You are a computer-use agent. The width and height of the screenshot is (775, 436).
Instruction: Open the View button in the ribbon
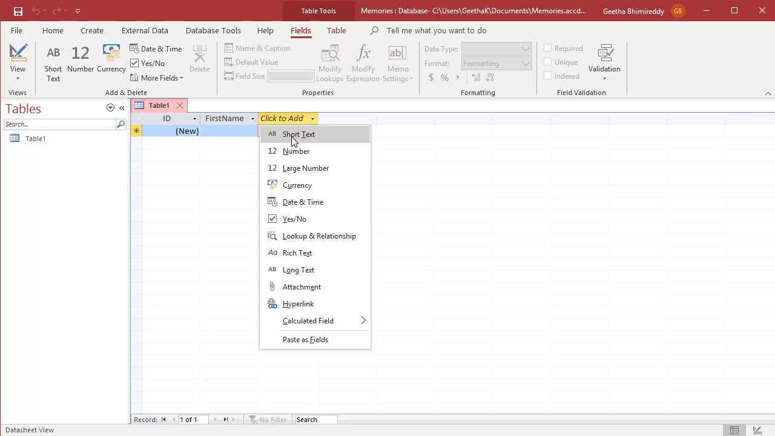[18, 62]
